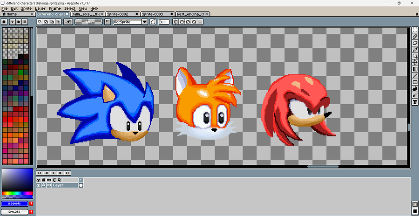The image size is (419, 216).
Task: Select the Rectangular Marquee tool
Action: point(415,30)
